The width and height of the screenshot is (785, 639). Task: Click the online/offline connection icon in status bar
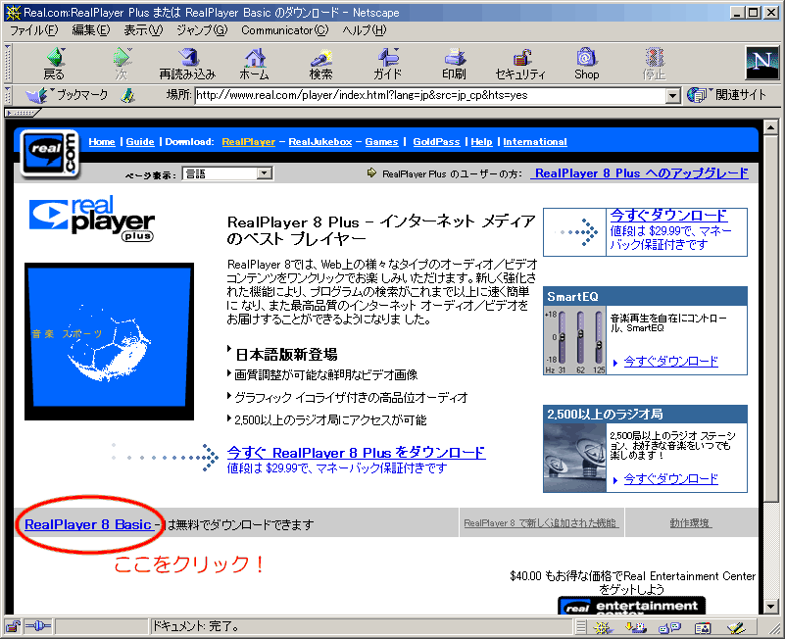pyautogui.click(x=38, y=626)
